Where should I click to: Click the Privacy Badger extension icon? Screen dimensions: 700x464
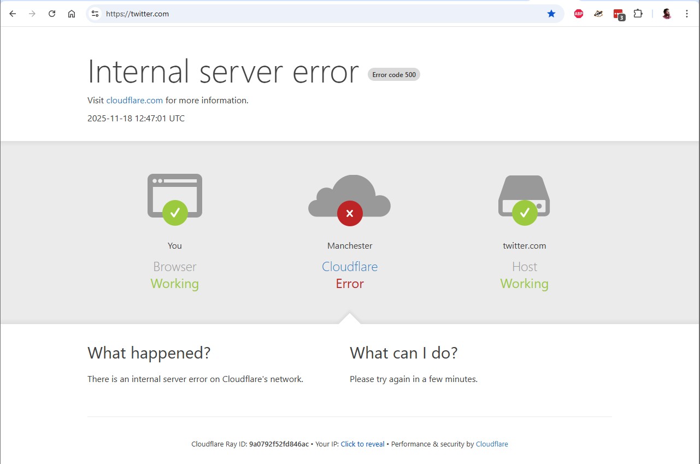tap(598, 14)
